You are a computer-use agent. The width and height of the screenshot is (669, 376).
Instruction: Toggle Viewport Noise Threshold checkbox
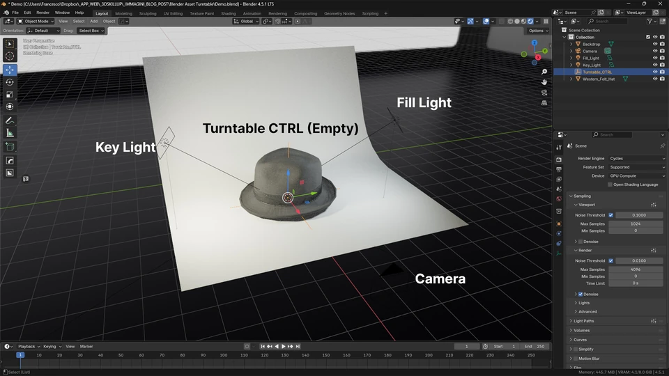coord(611,215)
